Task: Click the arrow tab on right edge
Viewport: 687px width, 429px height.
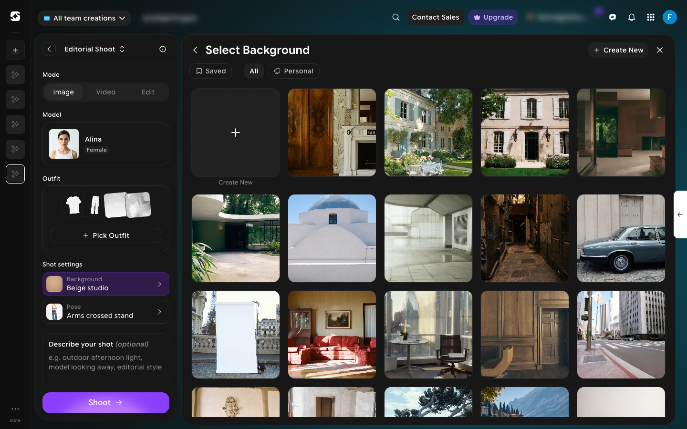Action: click(x=680, y=214)
